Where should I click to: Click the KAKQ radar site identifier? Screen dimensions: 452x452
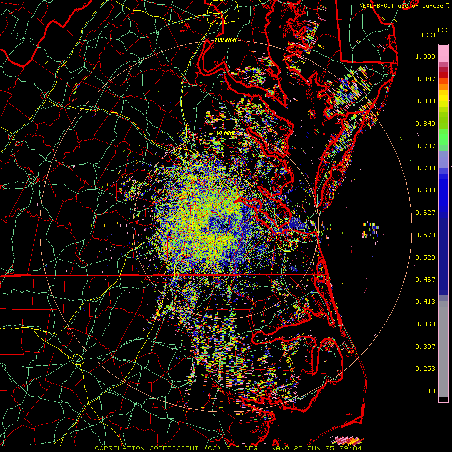281,448
